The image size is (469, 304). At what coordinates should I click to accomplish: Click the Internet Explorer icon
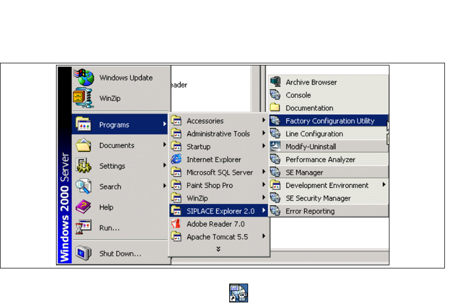point(176,159)
